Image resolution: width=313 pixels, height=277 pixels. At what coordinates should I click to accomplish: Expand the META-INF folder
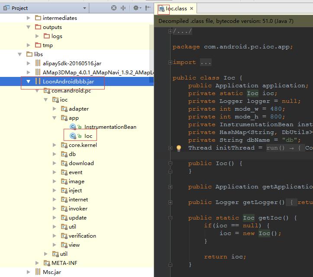click(x=37, y=263)
